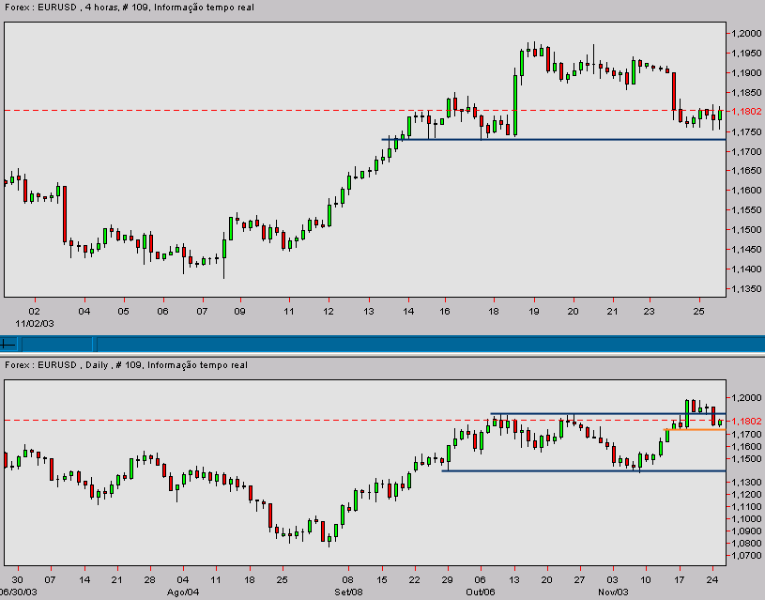The height and width of the screenshot is (600, 765).
Task: Click the 1,1750 price label on the 4-hour axis
Action: pos(746,131)
